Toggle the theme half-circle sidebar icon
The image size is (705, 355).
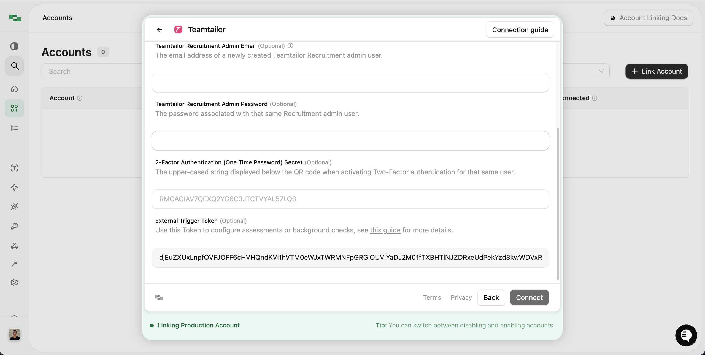click(14, 46)
